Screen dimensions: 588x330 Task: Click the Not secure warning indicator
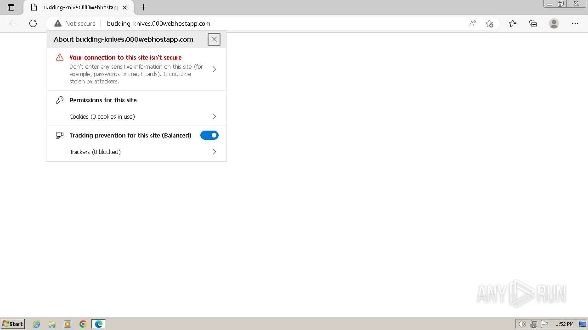(75, 23)
